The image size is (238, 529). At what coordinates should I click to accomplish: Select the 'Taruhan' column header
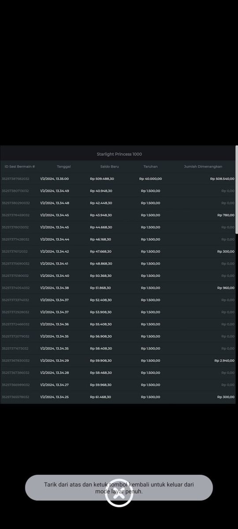click(x=150, y=167)
